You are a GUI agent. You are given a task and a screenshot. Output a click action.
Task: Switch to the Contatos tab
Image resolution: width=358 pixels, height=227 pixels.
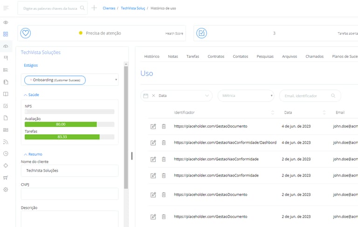tap(241, 56)
